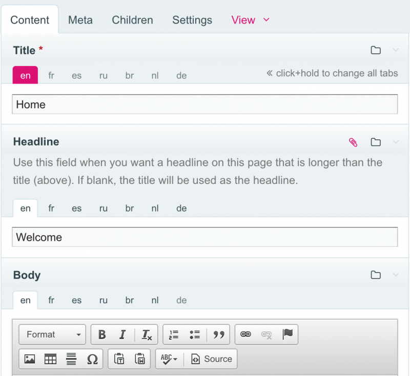Click the pink paperclip icon in Headline
This screenshot has height=376, width=410.
pos(353,142)
